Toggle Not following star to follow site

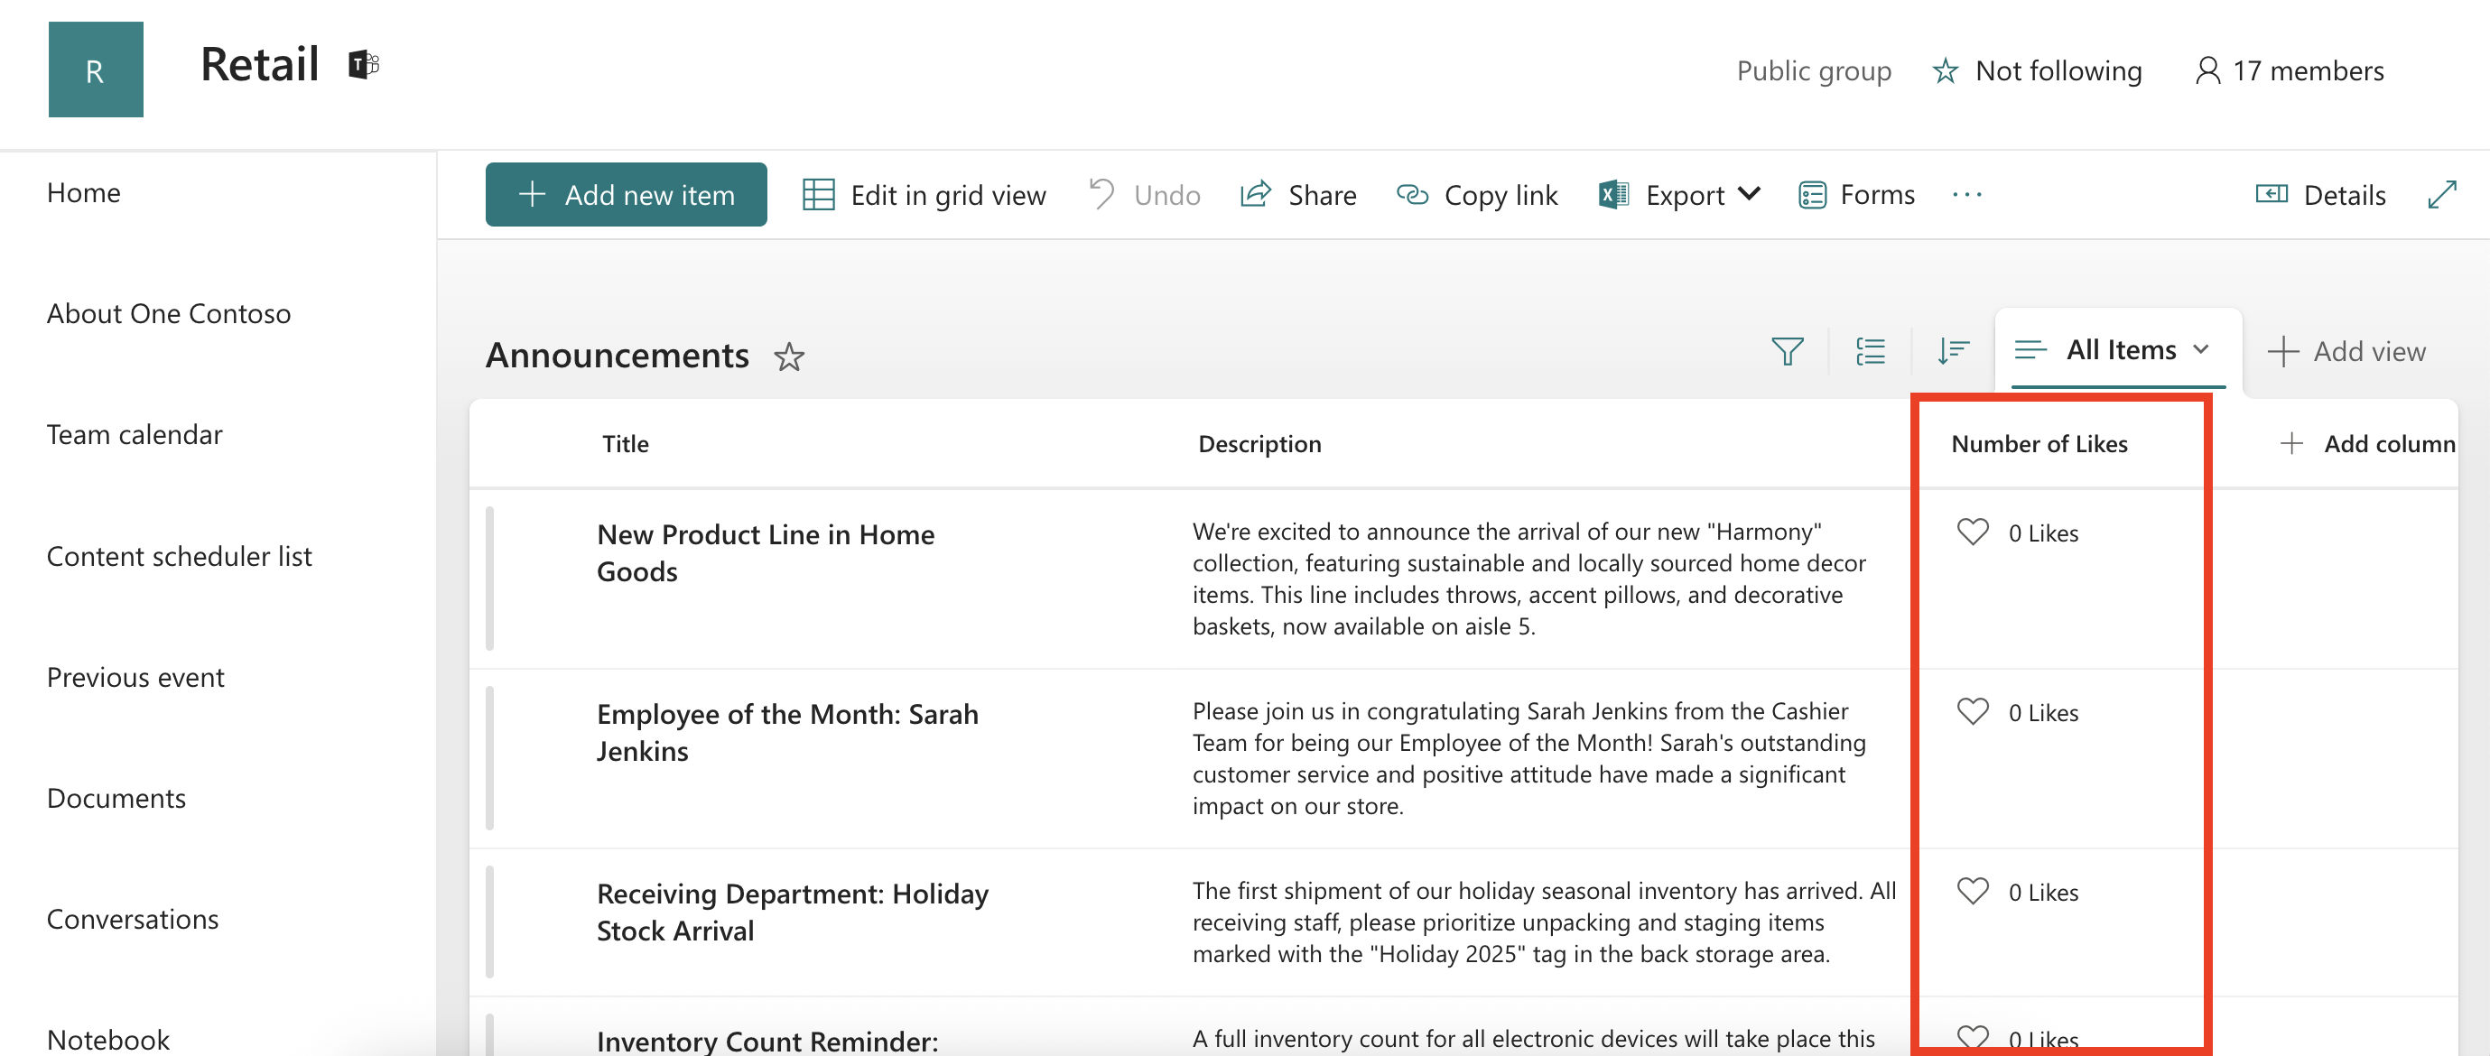(1945, 70)
